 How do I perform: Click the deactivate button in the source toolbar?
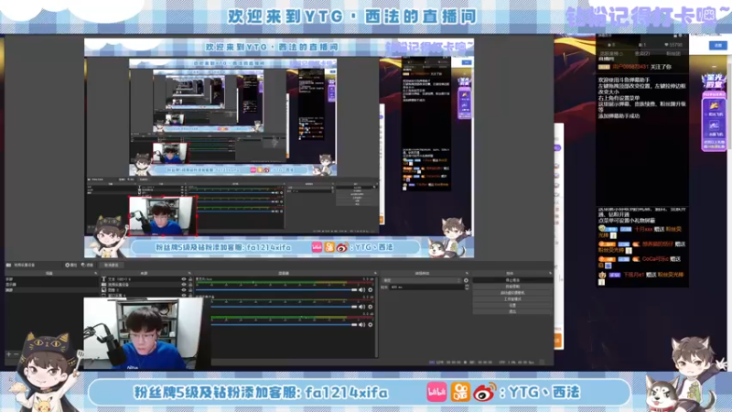[111, 265]
